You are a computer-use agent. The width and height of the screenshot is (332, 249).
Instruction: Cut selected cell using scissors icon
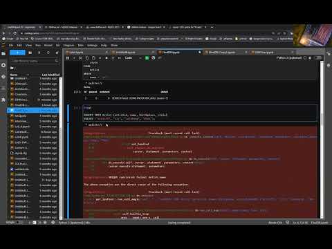pyautogui.click(x=80, y=58)
